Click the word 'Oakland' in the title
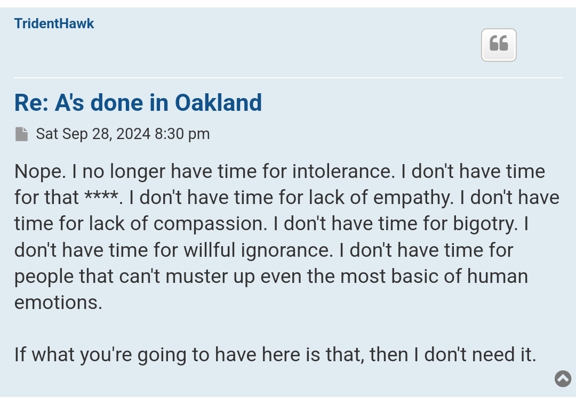 click(218, 102)
